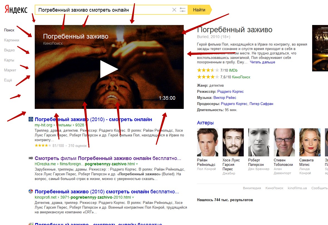Open director Родриго Кортес link

point(230,92)
